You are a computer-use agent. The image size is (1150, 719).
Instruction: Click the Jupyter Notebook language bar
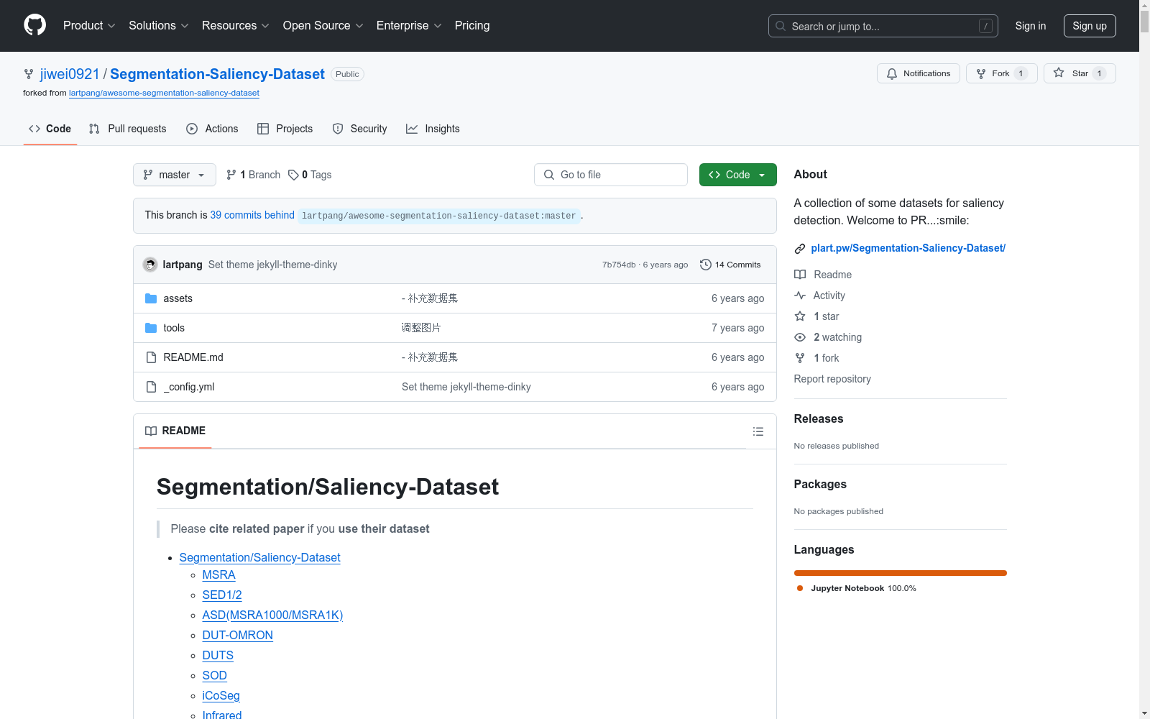point(901,573)
